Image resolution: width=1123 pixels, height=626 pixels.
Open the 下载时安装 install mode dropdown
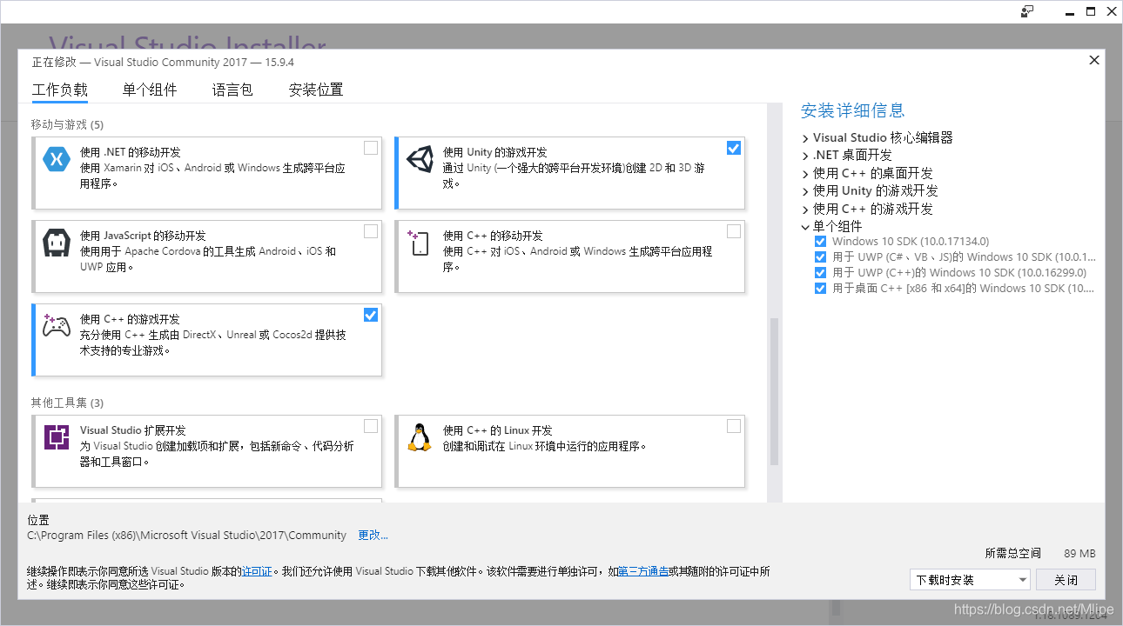click(970, 580)
